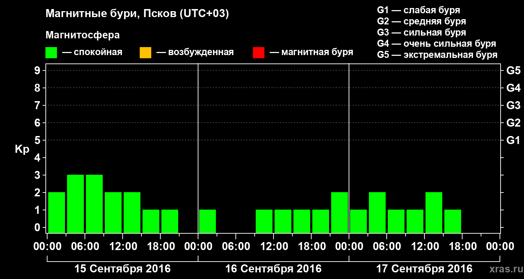Click the '16 Сентября 2016' date label

[x=274, y=269]
